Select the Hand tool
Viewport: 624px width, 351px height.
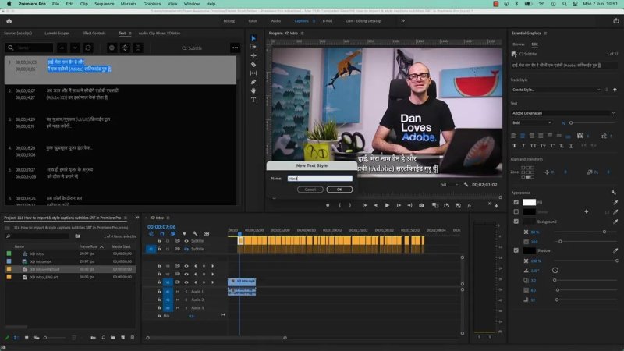[x=253, y=90]
